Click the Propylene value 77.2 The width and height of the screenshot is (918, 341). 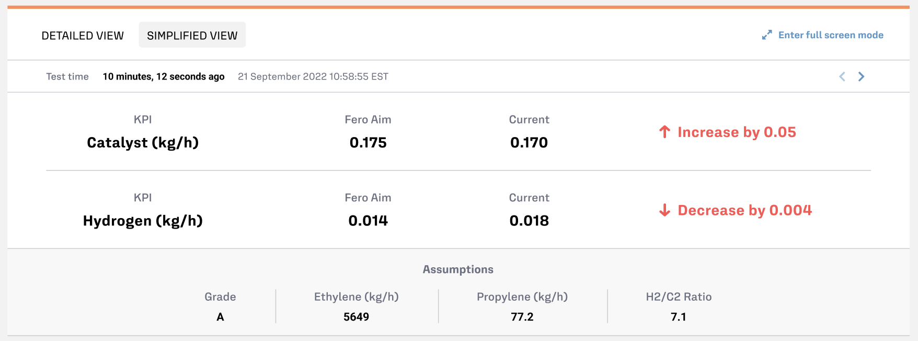522,317
